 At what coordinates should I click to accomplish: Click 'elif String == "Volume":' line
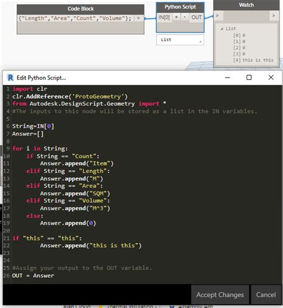pos(68,201)
